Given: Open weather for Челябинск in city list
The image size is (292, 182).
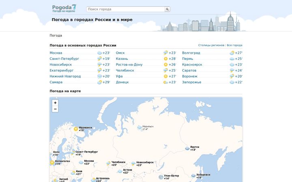Looking at the screenshot, I should (x=125, y=70).
